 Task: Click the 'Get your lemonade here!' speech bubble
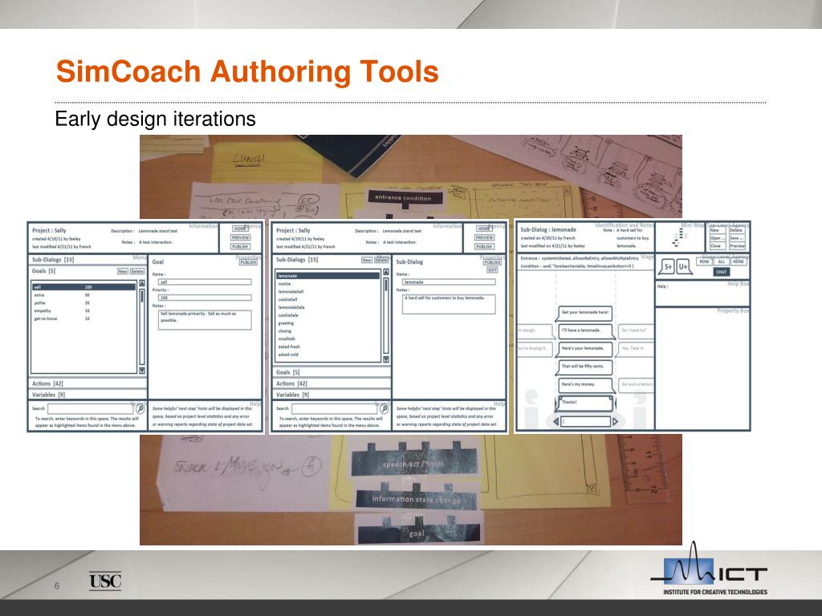coord(584,314)
